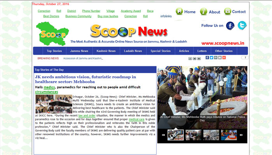Share via small Facebook share icon
Image resolution: width=272 pixels, height=155 pixels.
207,58
